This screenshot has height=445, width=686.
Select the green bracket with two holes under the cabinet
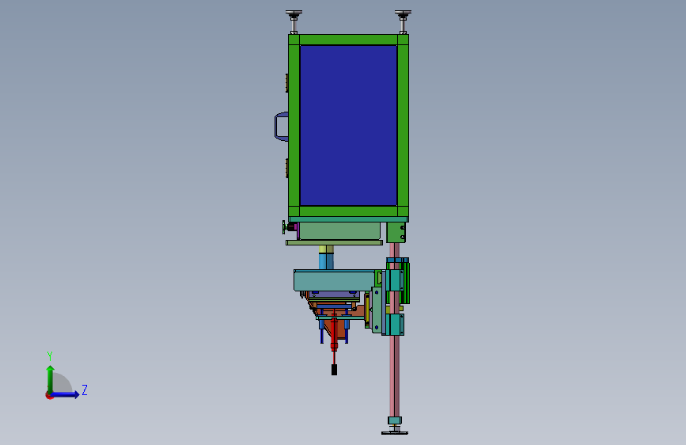point(396,232)
